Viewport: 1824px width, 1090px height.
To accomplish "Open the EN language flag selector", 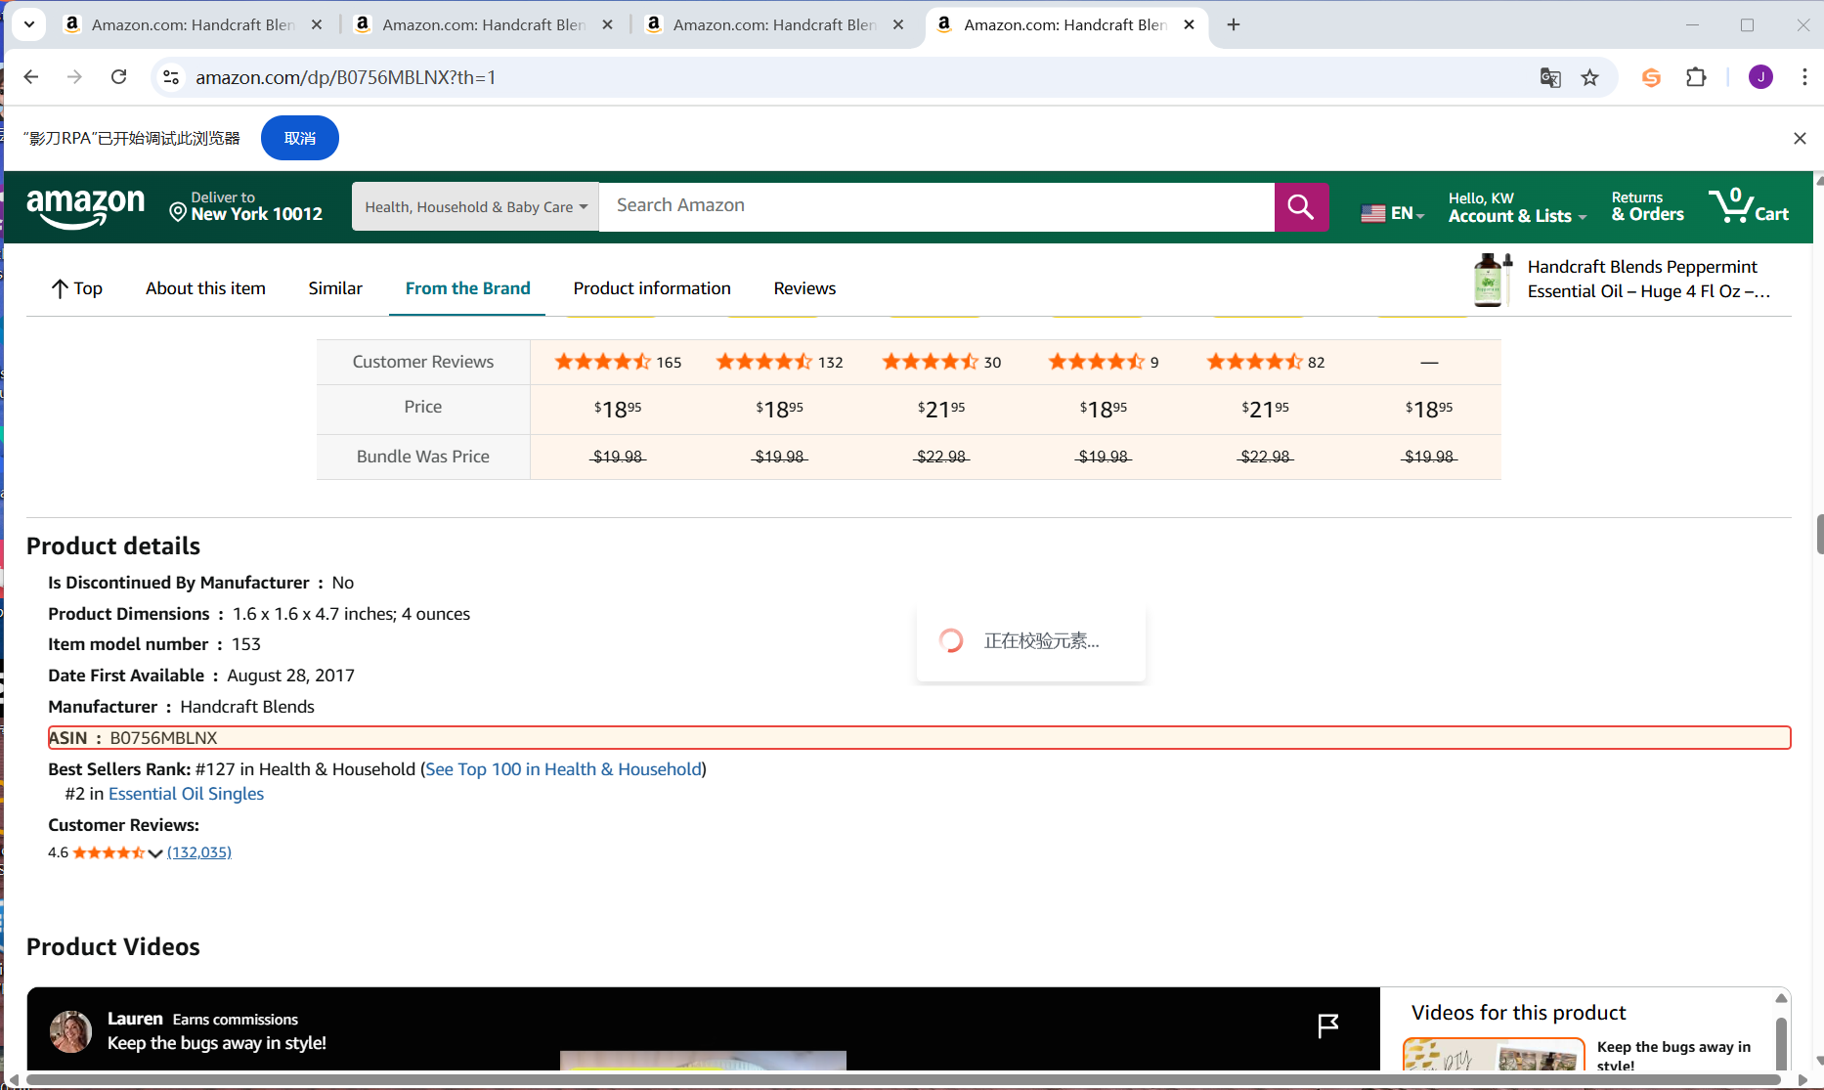I will pyautogui.click(x=1393, y=212).
